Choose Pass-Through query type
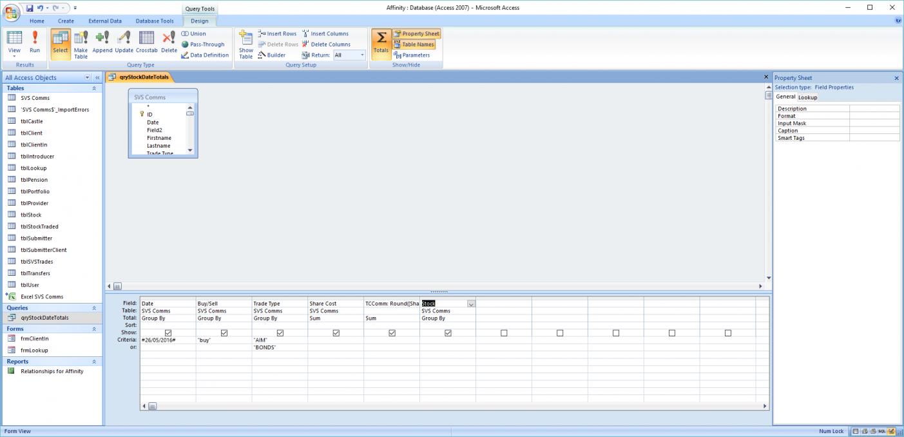The height and width of the screenshot is (437, 904). point(203,44)
